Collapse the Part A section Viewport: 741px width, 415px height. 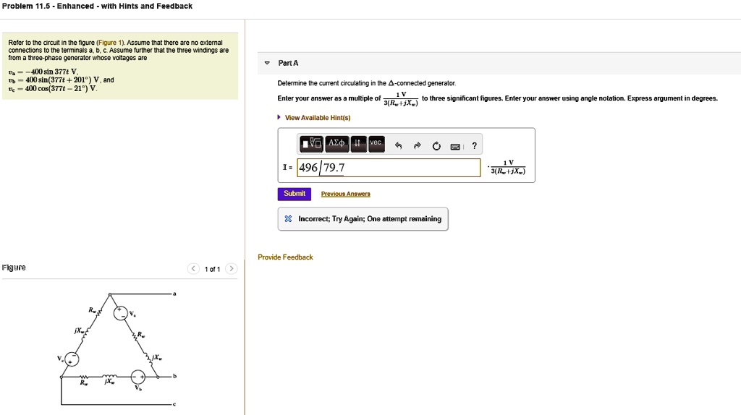tap(267, 64)
